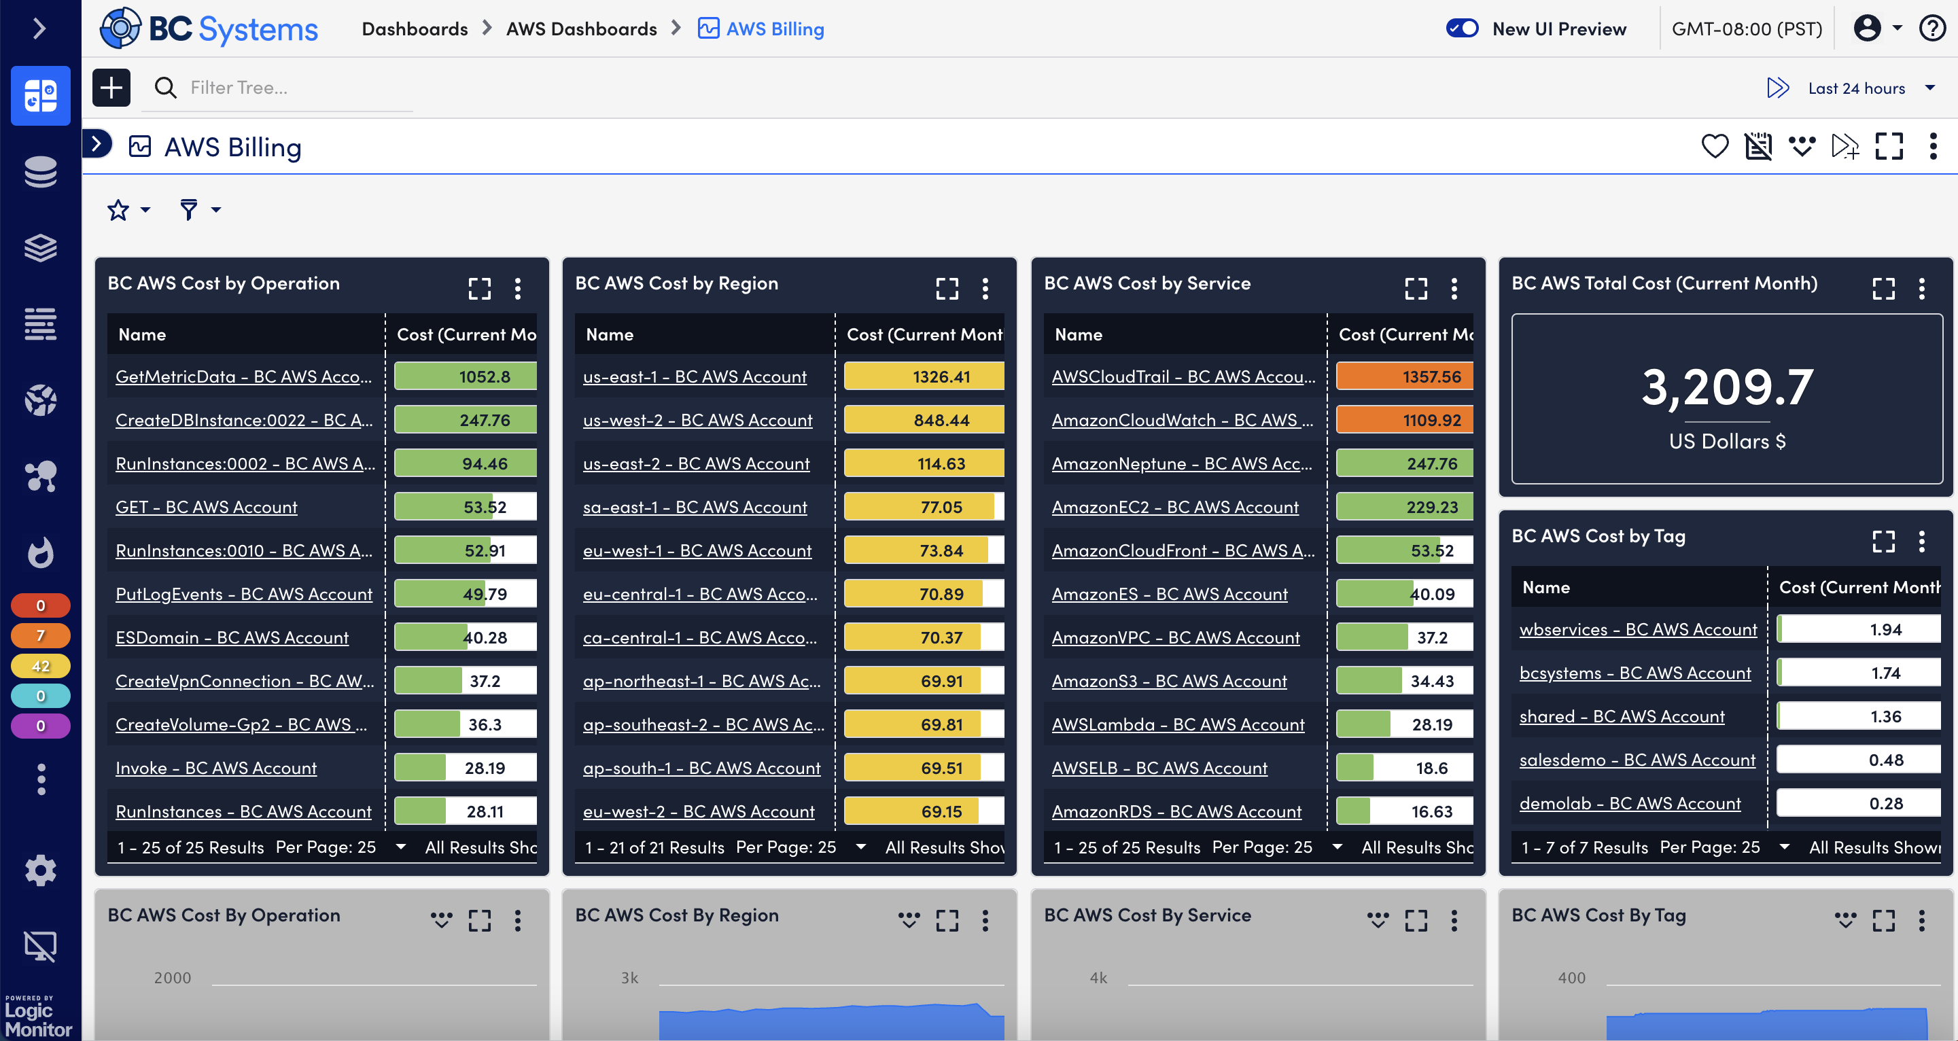
Task: Expand the BC AWS Cost by Region widget fullscreen
Action: point(947,289)
